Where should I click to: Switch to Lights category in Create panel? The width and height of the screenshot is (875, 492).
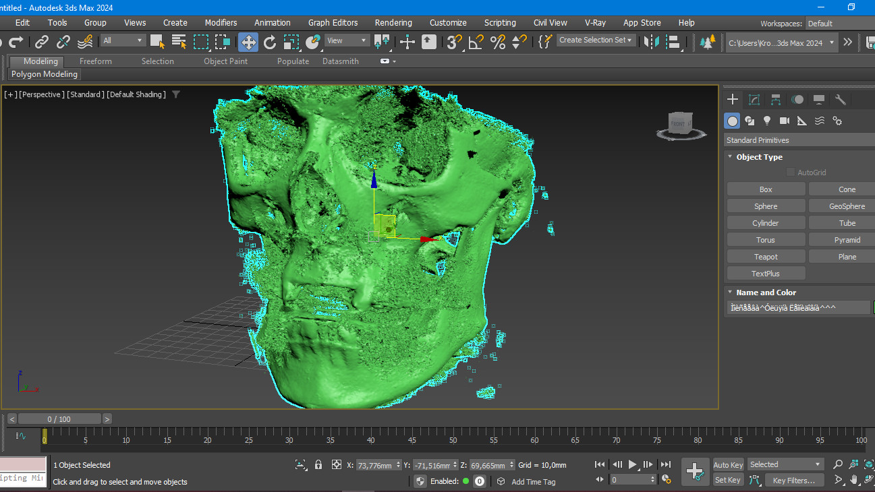(x=767, y=121)
